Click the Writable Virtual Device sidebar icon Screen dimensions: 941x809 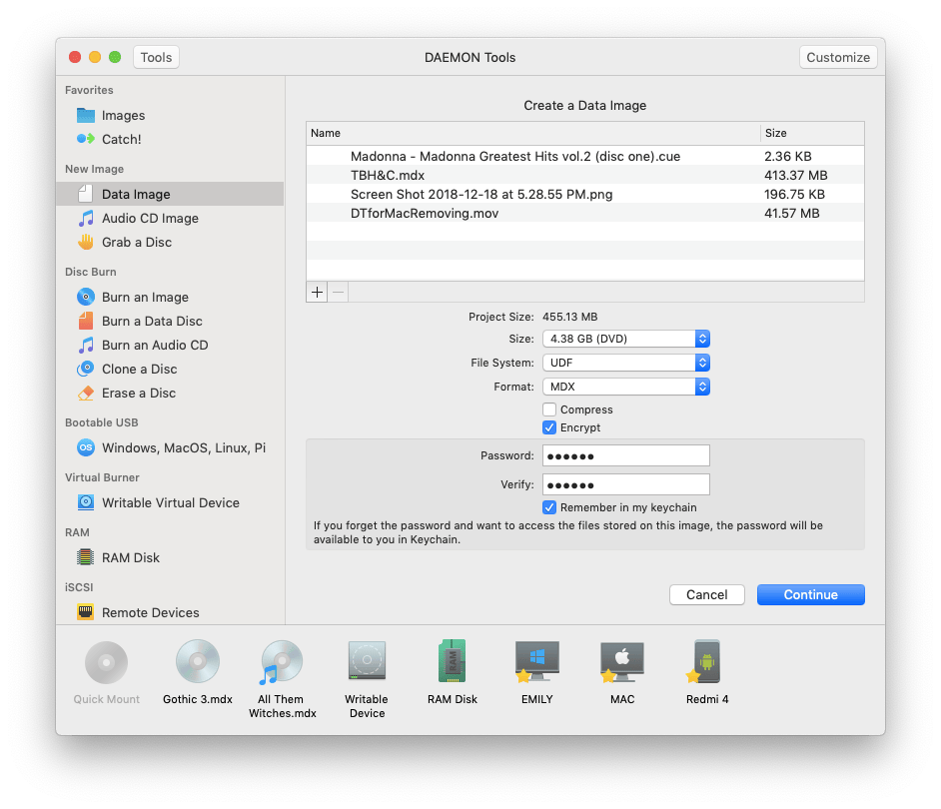[169, 502]
